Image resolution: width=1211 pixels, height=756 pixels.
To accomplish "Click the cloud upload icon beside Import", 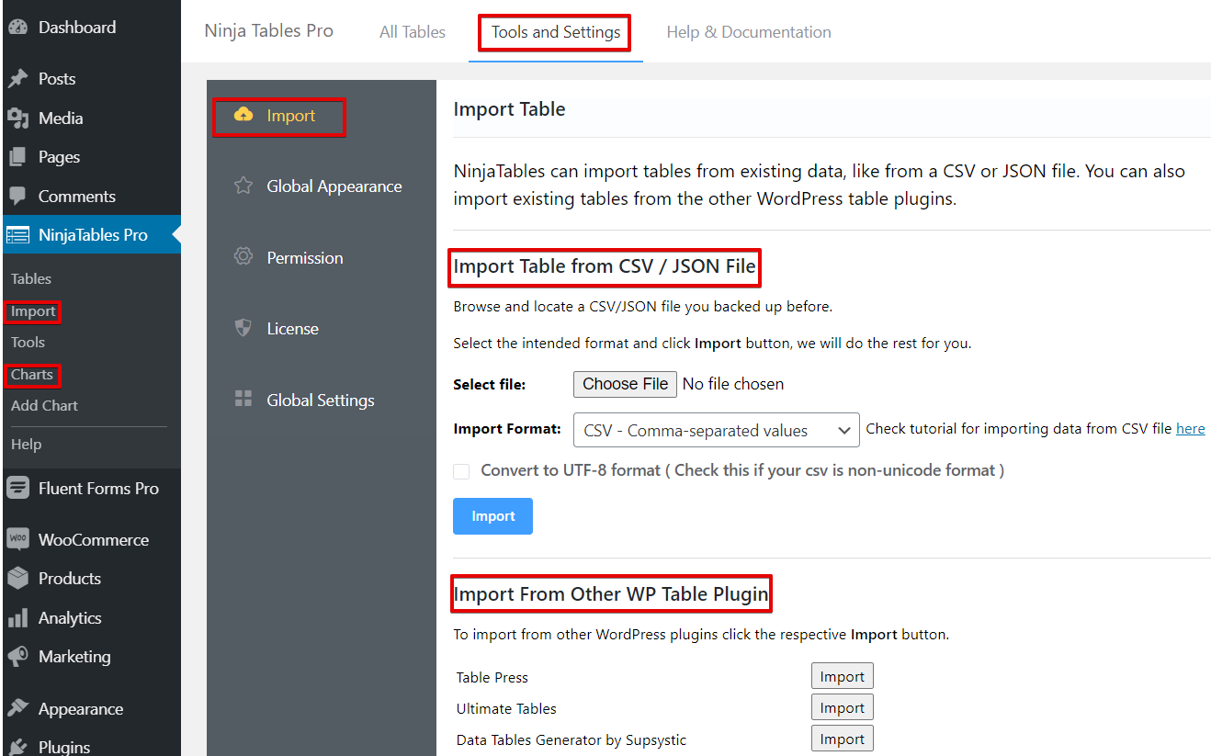I will [x=243, y=115].
